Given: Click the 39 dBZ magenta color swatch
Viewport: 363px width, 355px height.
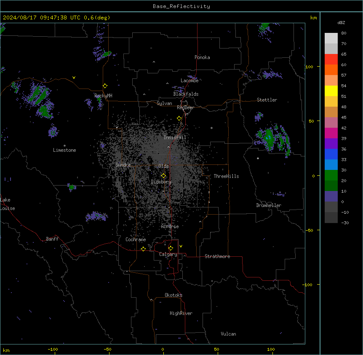Looking at the screenshot, I should [331, 133].
